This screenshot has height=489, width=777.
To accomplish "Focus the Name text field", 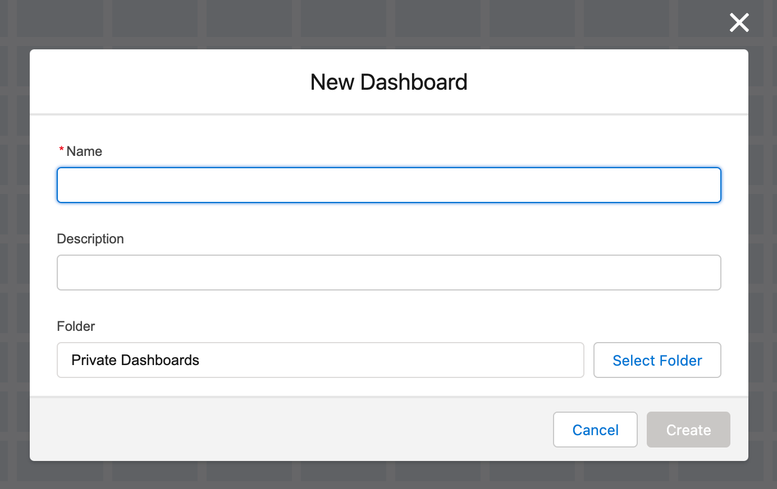I will click(388, 185).
